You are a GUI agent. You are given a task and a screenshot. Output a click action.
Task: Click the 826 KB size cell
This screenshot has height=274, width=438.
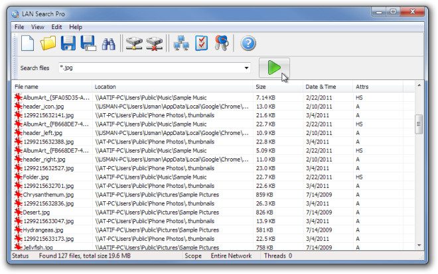click(x=264, y=212)
